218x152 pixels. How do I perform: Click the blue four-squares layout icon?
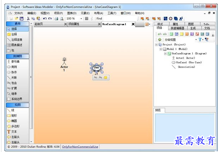[165, 18]
